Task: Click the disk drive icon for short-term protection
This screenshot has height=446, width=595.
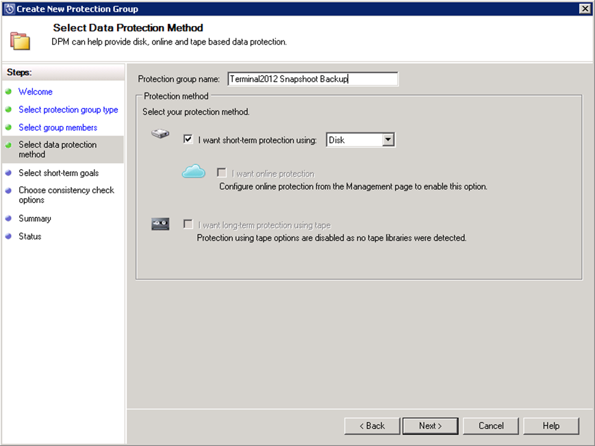Action: click(x=160, y=134)
